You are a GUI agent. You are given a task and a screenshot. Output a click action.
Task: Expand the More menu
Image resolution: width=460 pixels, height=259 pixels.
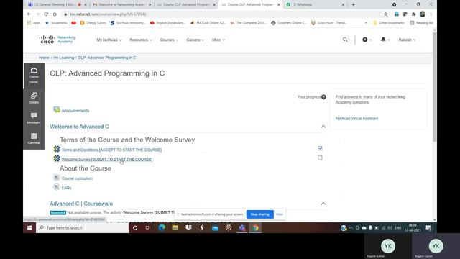[x=218, y=40]
